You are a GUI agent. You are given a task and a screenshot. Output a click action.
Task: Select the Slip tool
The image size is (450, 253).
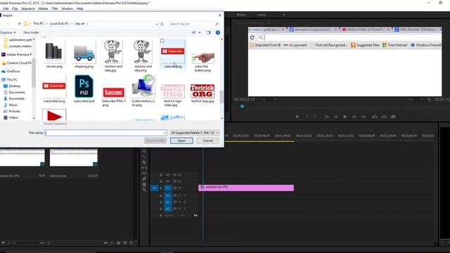(x=144, y=168)
